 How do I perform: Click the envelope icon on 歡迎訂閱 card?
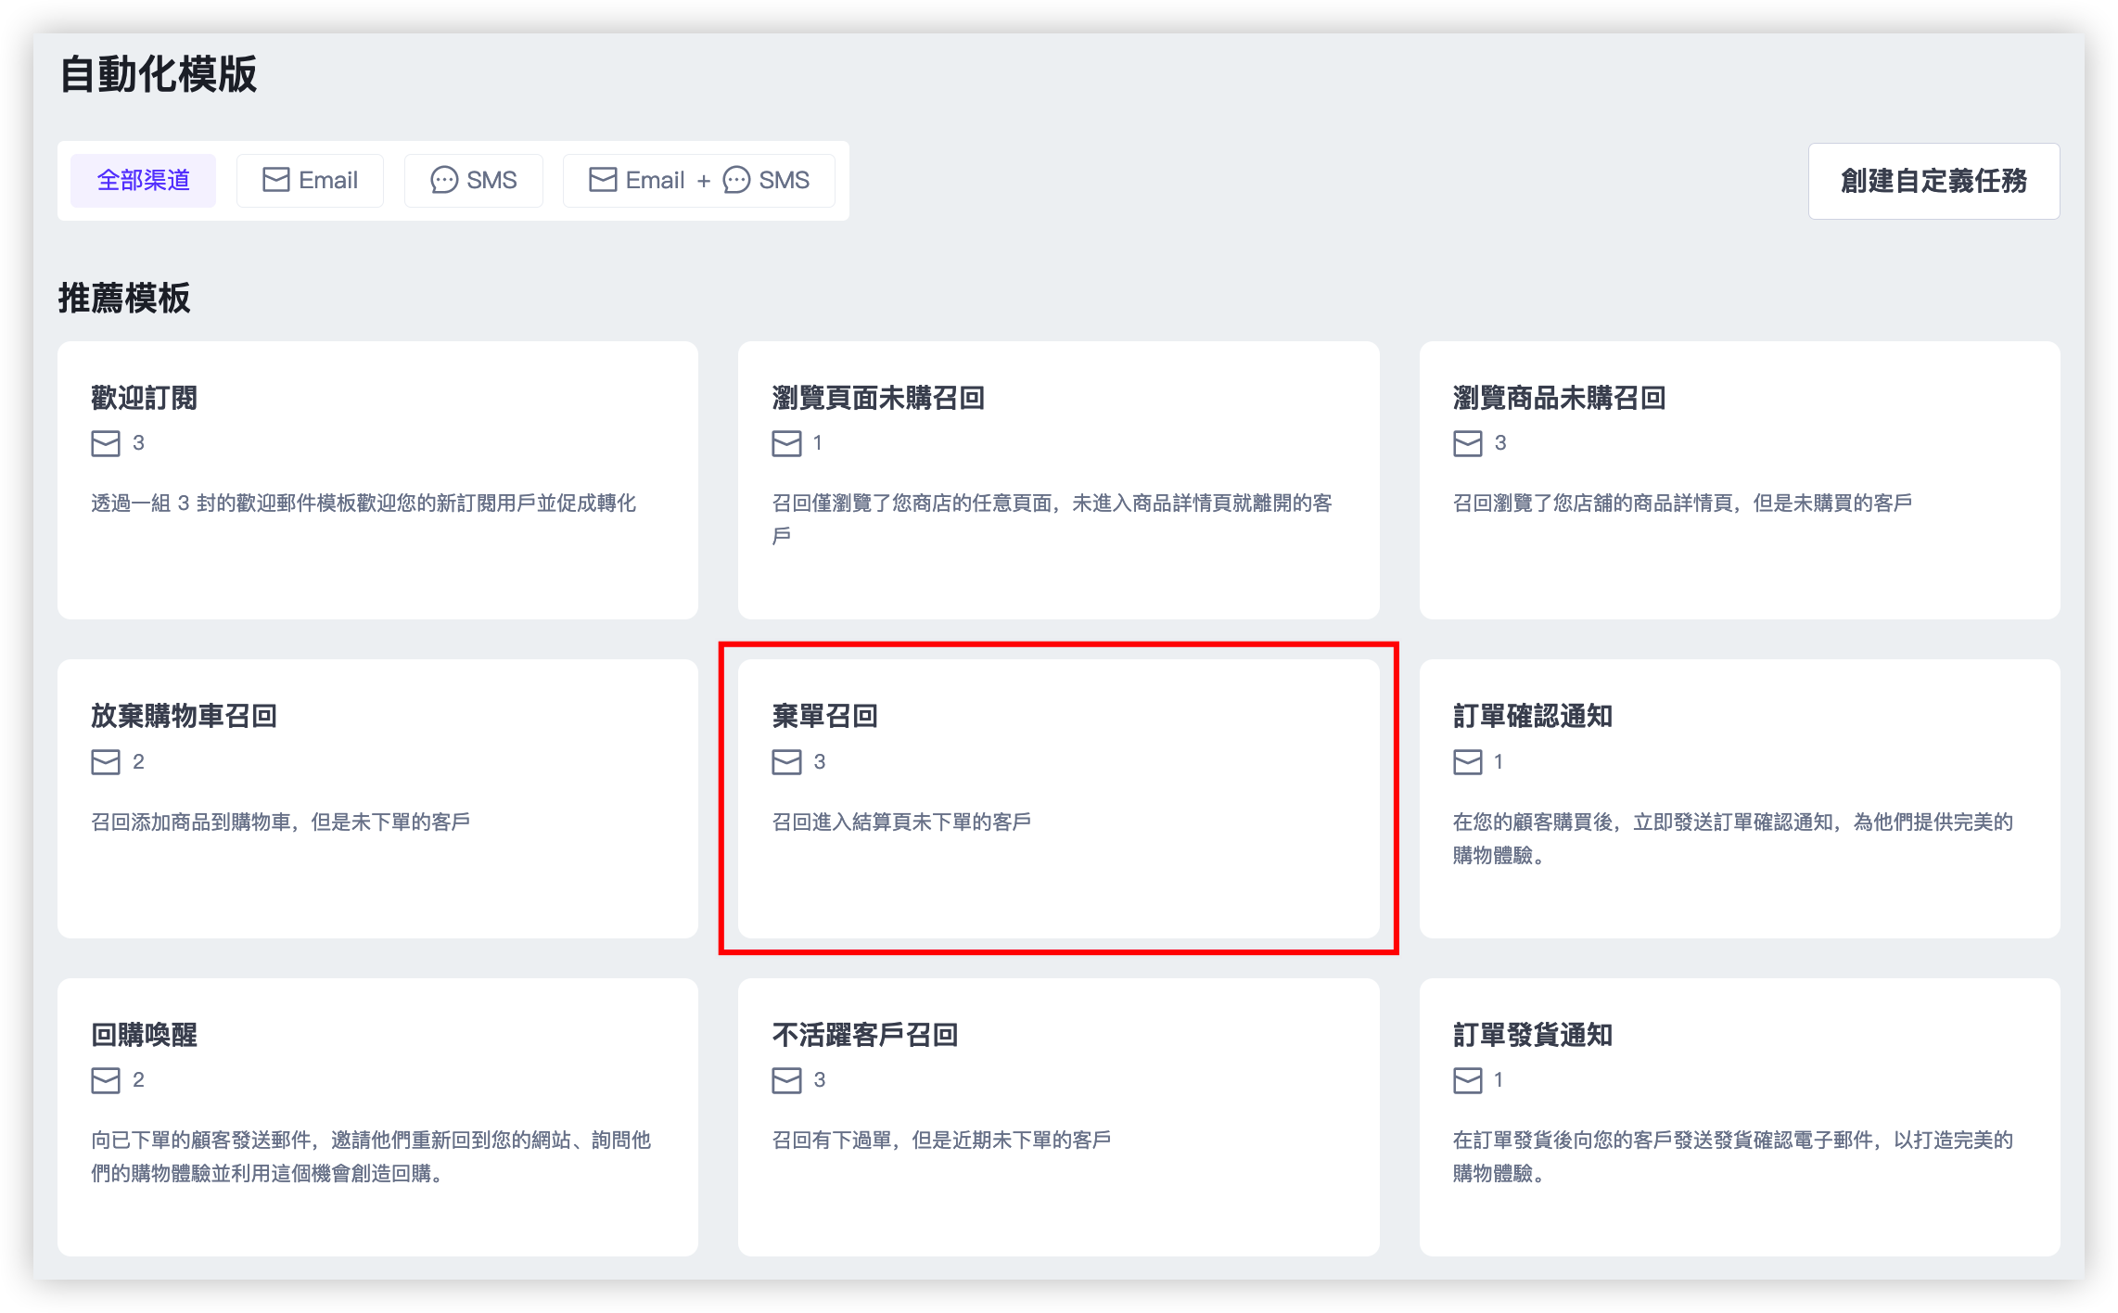(106, 443)
